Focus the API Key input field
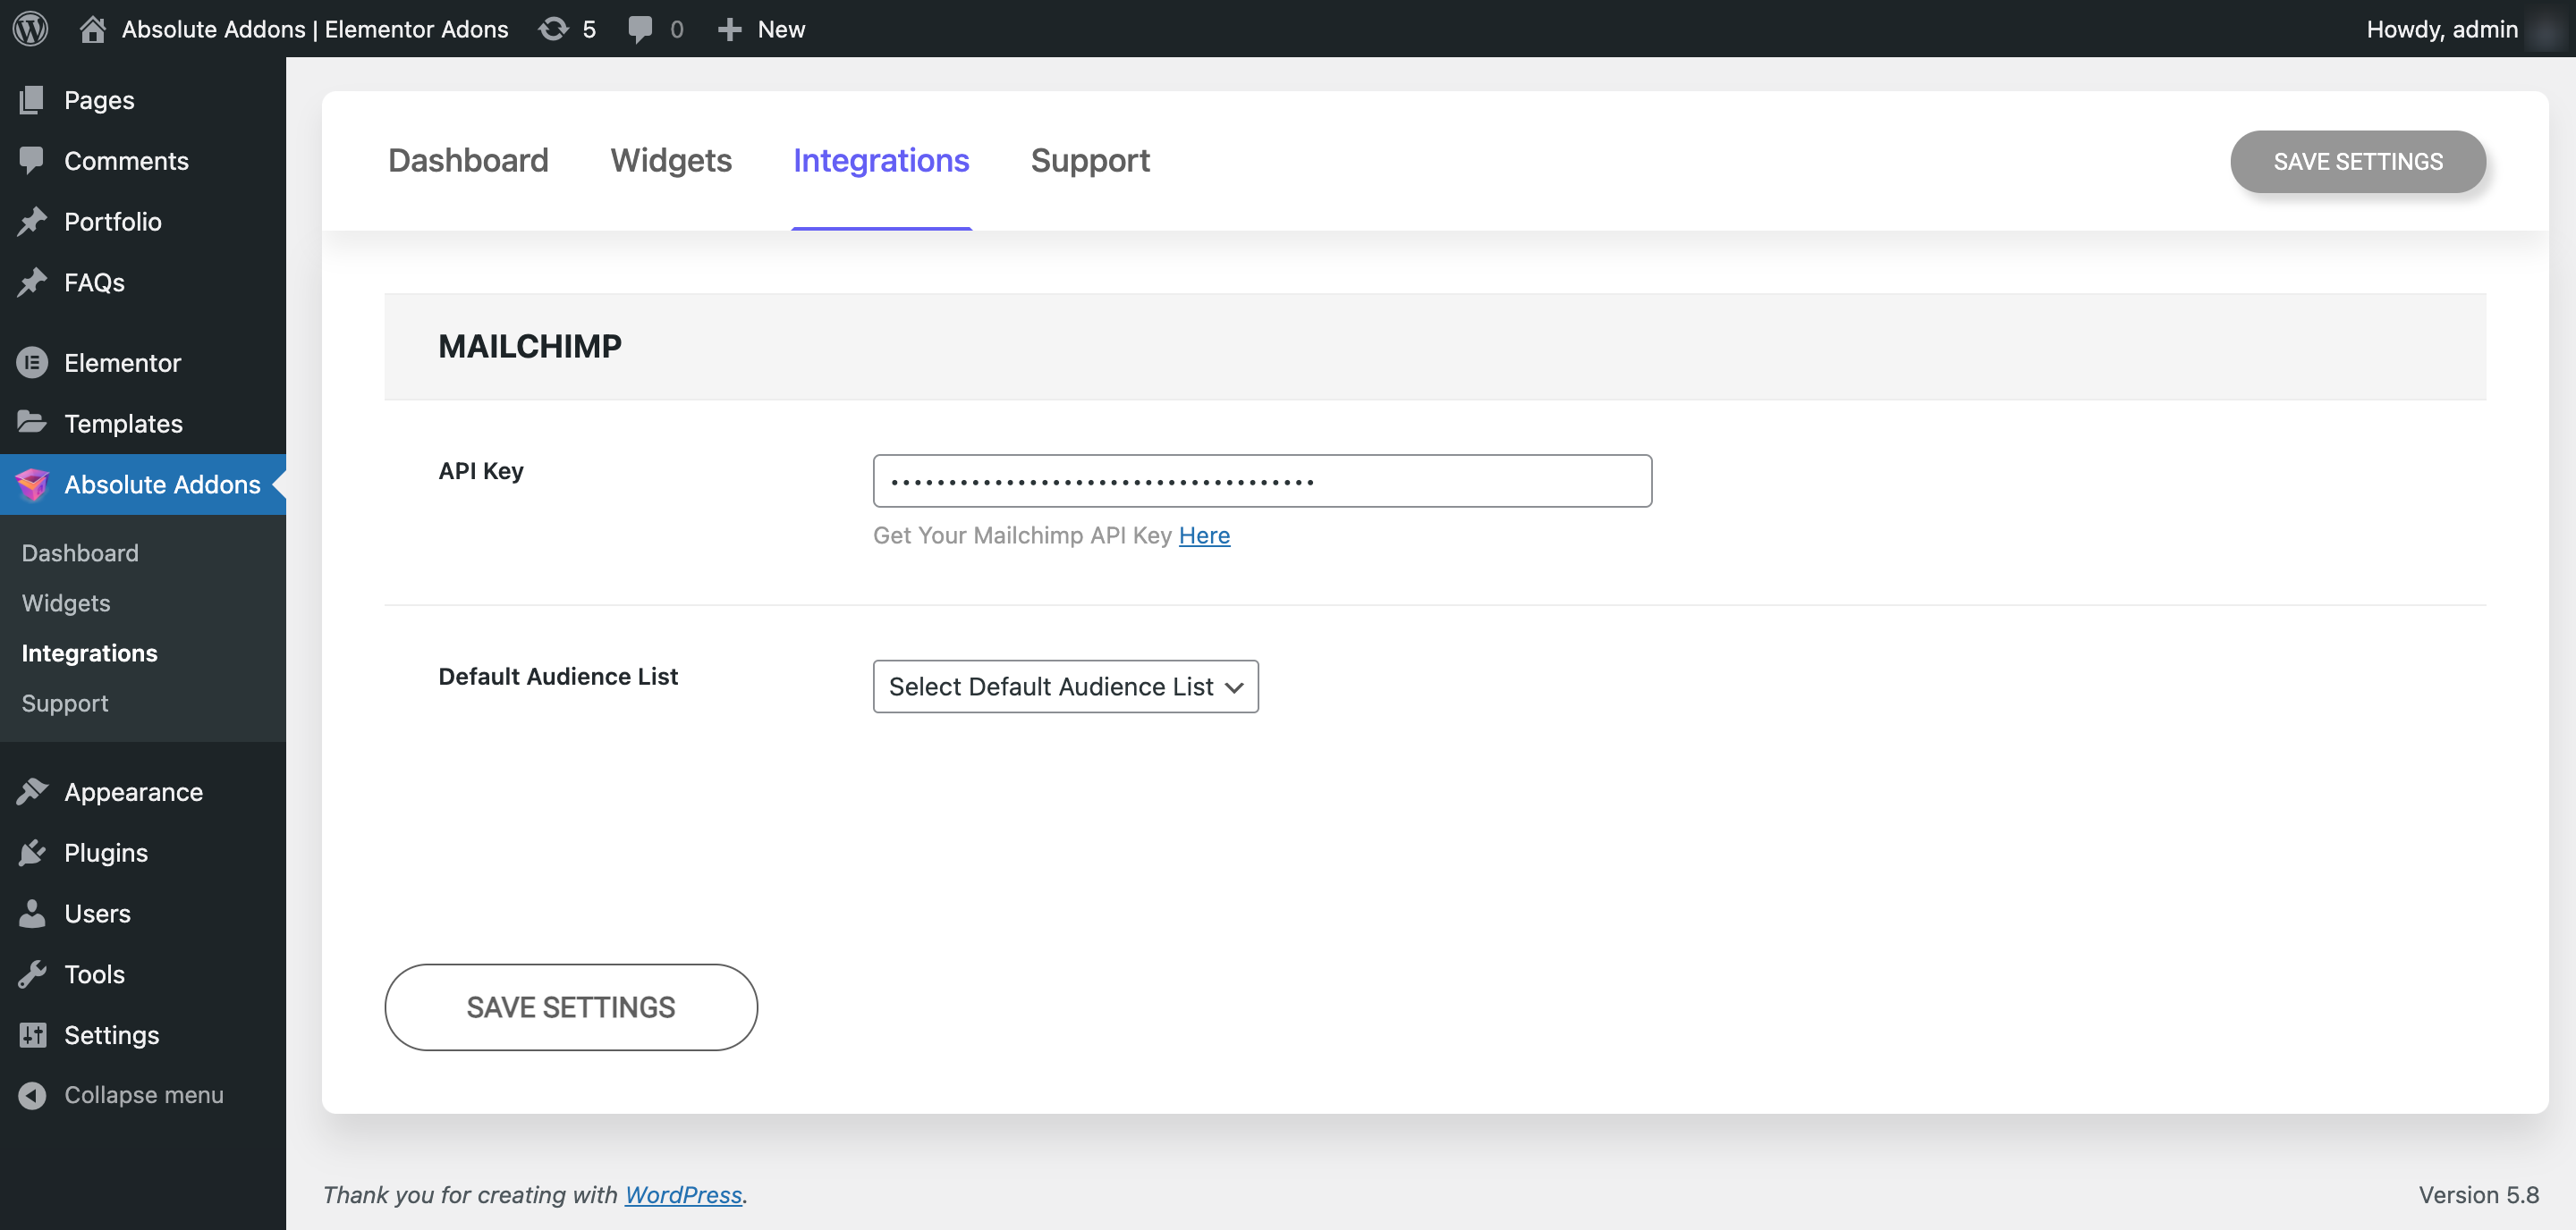Image resolution: width=2576 pixels, height=1230 pixels. click(1262, 481)
